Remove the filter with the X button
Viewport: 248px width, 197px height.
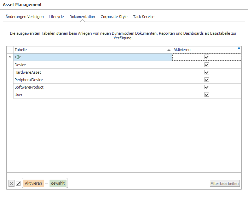point(11,184)
